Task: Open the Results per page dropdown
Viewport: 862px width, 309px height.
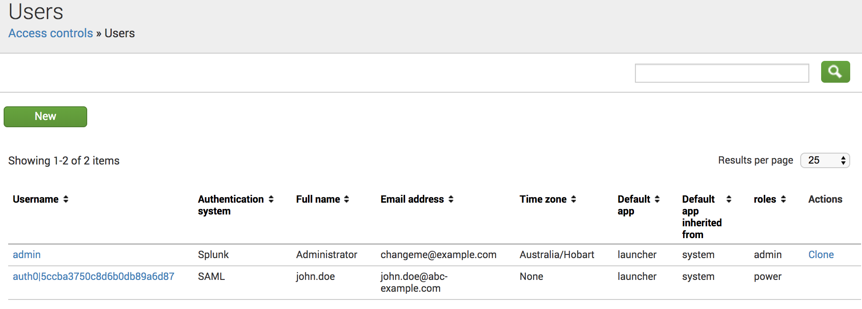Action: (x=825, y=160)
